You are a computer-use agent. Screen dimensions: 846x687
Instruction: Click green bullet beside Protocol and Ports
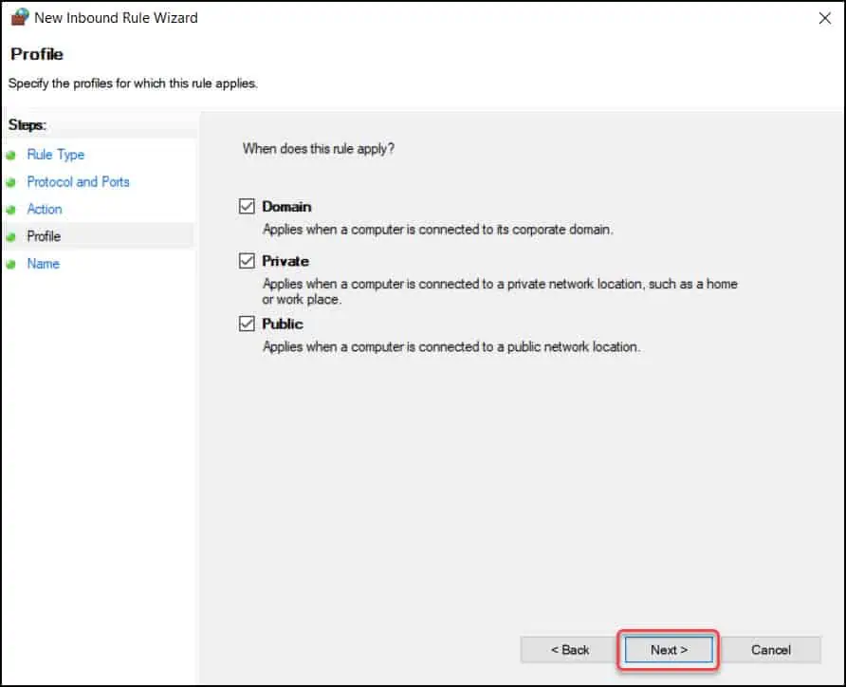pyautogui.click(x=10, y=182)
